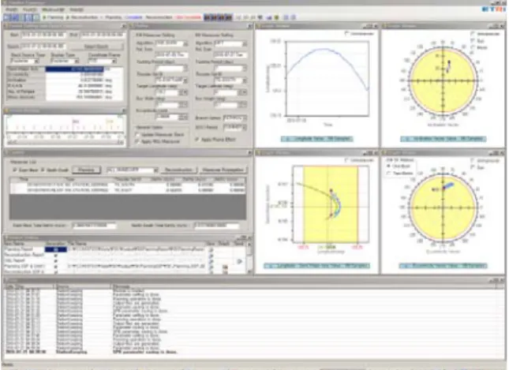
Task: Open the EW Thruster Set ID dropdown
Action: pyautogui.click(x=171, y=80)
